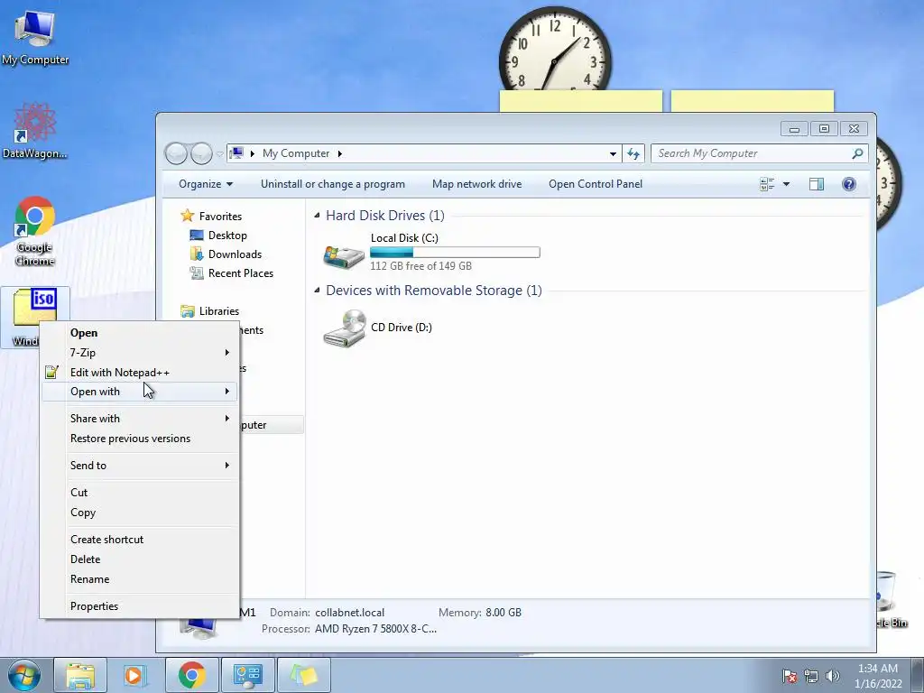924x693 pixels.
Task: Select Copy from the context menu
Action: tap(140, 513)
